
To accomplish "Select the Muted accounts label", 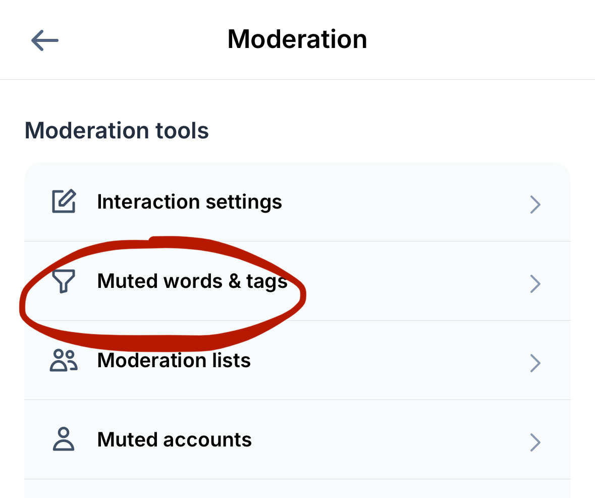I will [x=174, y=439].
